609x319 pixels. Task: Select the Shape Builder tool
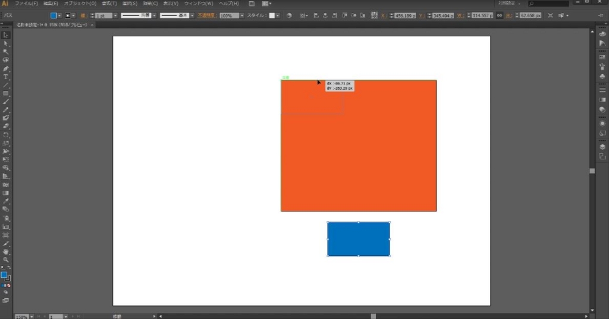5,168
